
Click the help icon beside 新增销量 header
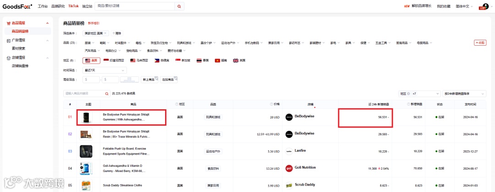point(408,104)
